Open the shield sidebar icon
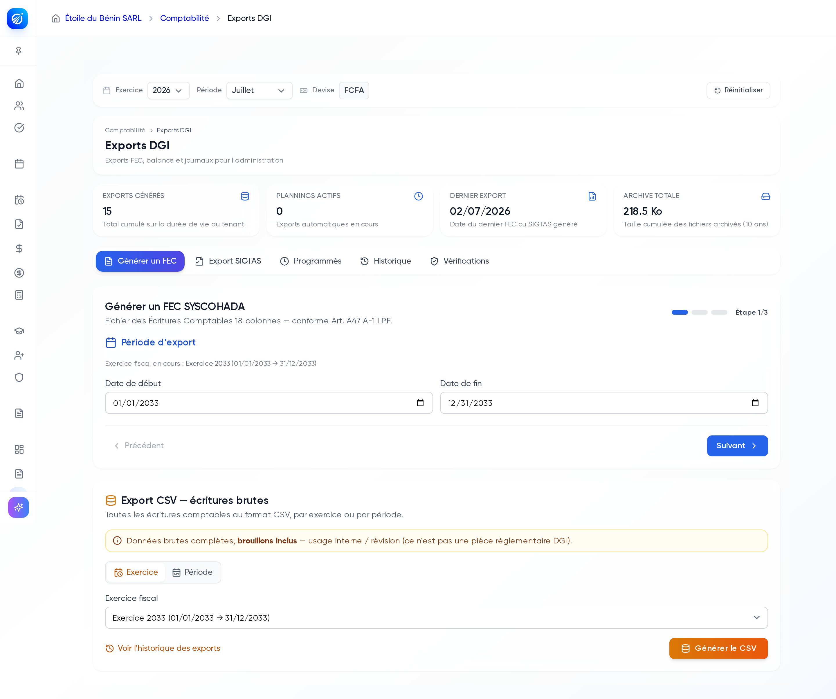 pos(19,377)
